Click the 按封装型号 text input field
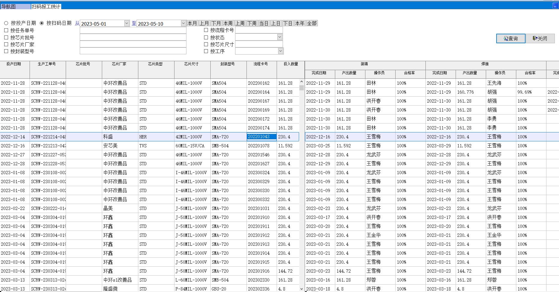The image size is (559, 292). click(133, 51)
